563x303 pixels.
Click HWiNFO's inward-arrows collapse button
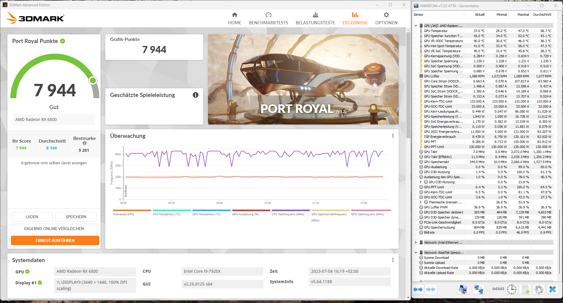(431, 289)
